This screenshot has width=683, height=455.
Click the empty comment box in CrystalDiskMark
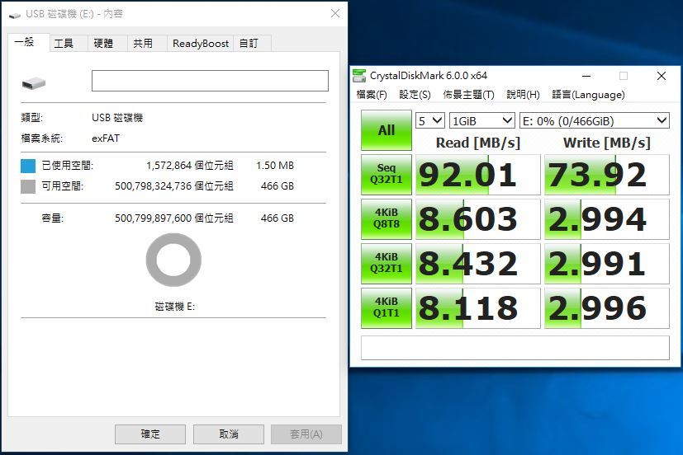(x=515, y=348)
